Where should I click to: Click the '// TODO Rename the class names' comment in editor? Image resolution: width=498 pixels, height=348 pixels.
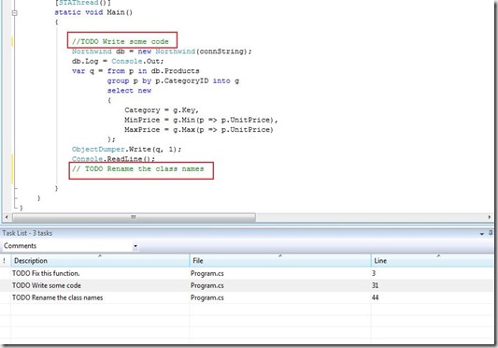click(x=138, y=168)
